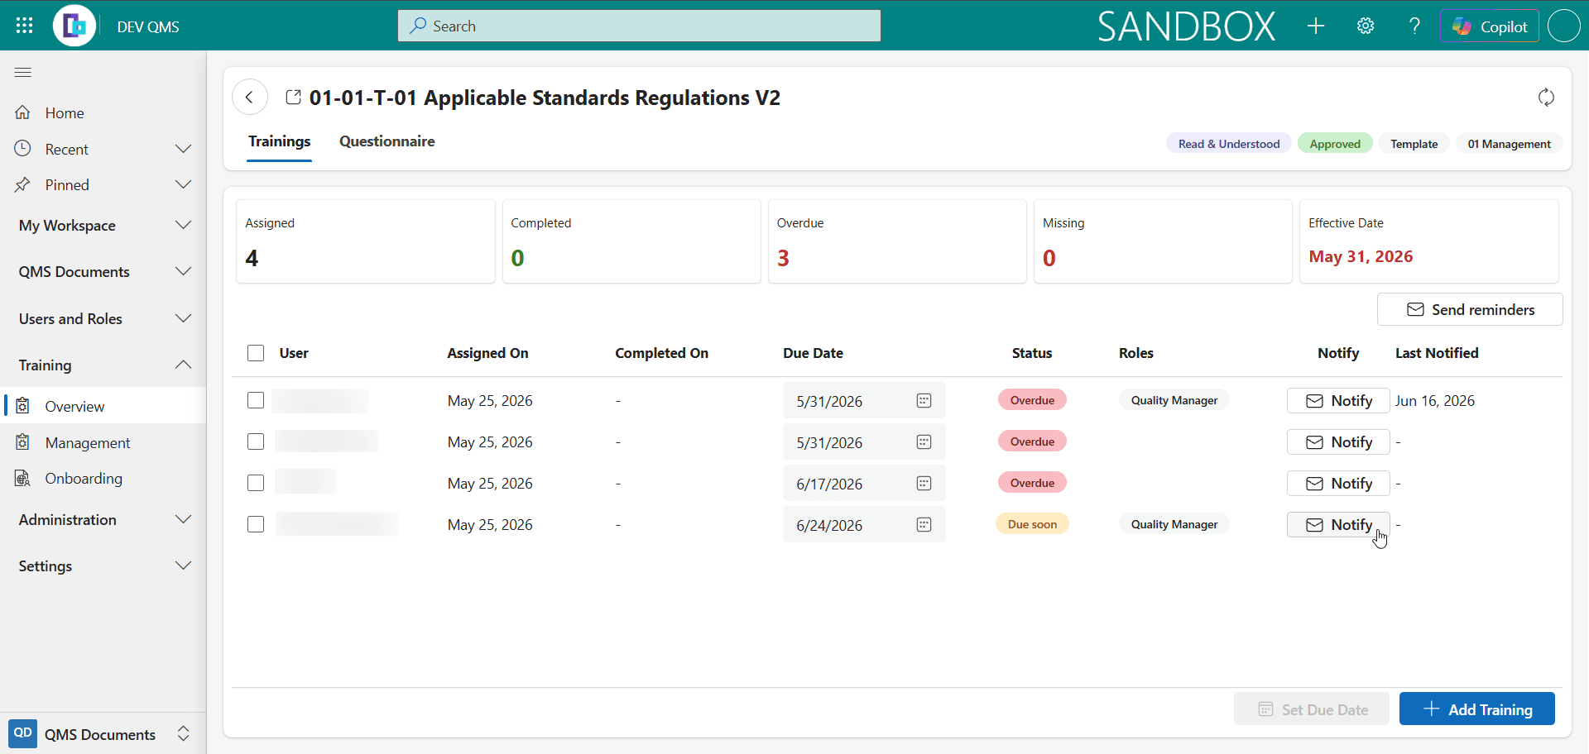The width and height of the screenshot is (1589, 754).
Task: Open calendar picker for 6/17/2026 due date
Action: [924, 484]
